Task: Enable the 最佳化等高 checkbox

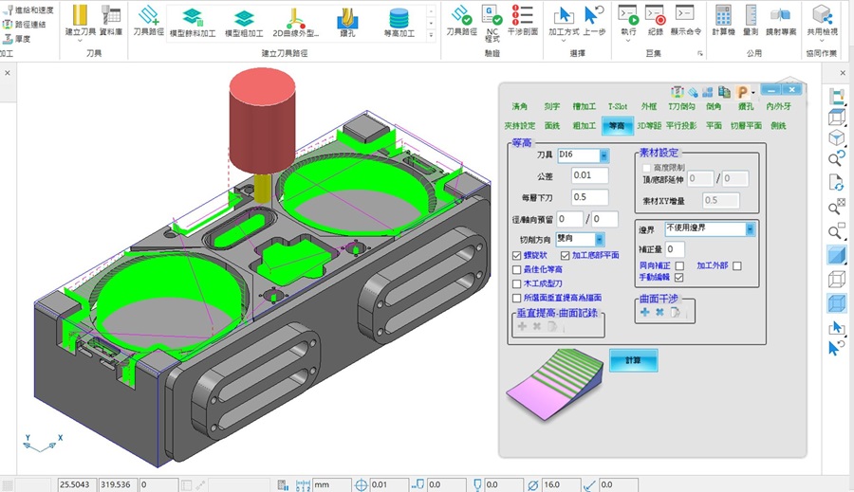Action: click(x=517, y=269)
